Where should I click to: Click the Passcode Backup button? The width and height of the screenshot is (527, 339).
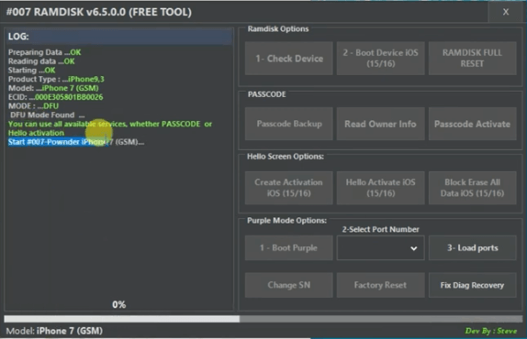point(289,124)
